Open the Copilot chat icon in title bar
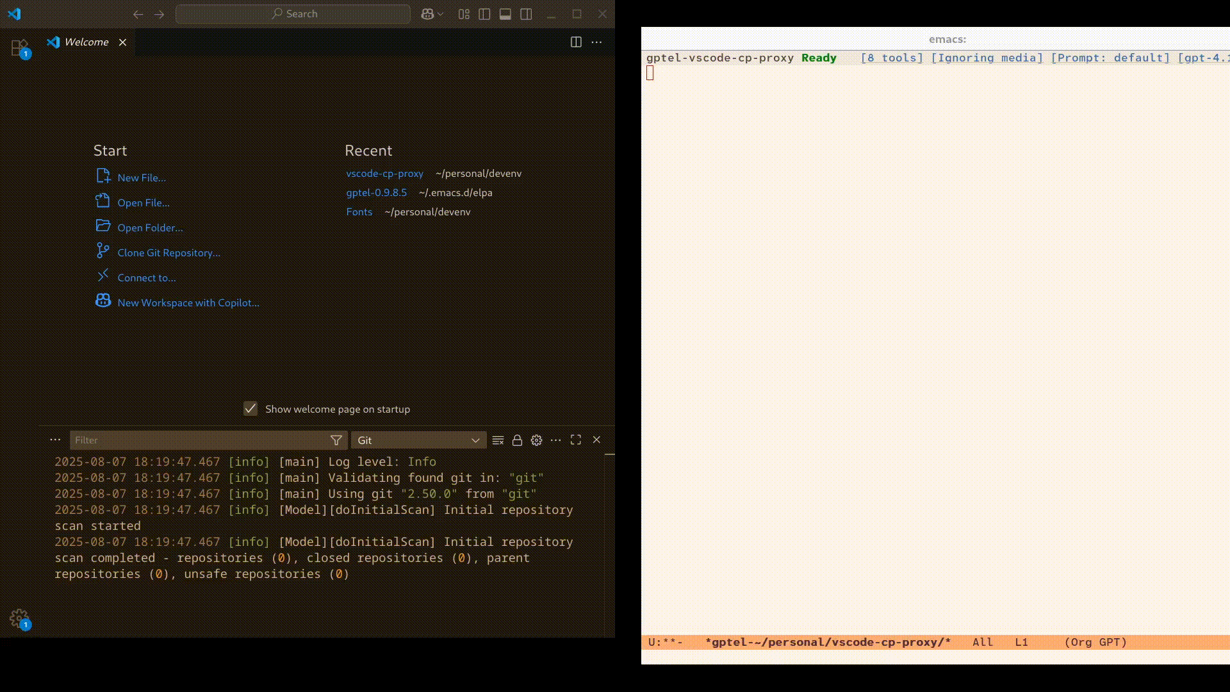 (427, 14)
